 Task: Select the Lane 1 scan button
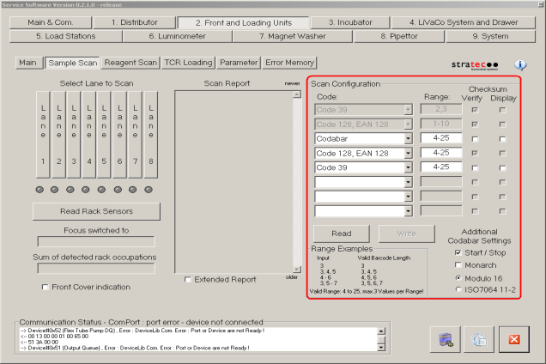point(43,136)
